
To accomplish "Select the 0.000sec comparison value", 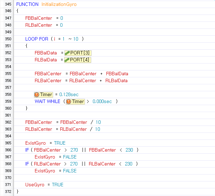I will click(x=102, y=101).
